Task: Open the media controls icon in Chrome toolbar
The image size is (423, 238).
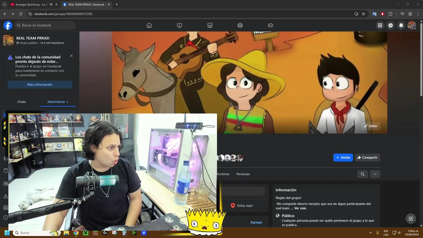Action: 402,14
